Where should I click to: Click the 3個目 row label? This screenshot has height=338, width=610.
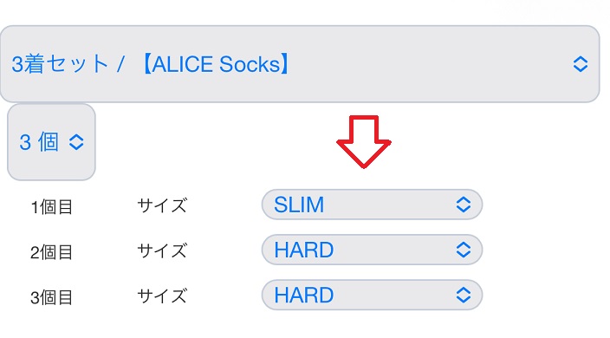[x=51, y=297]
